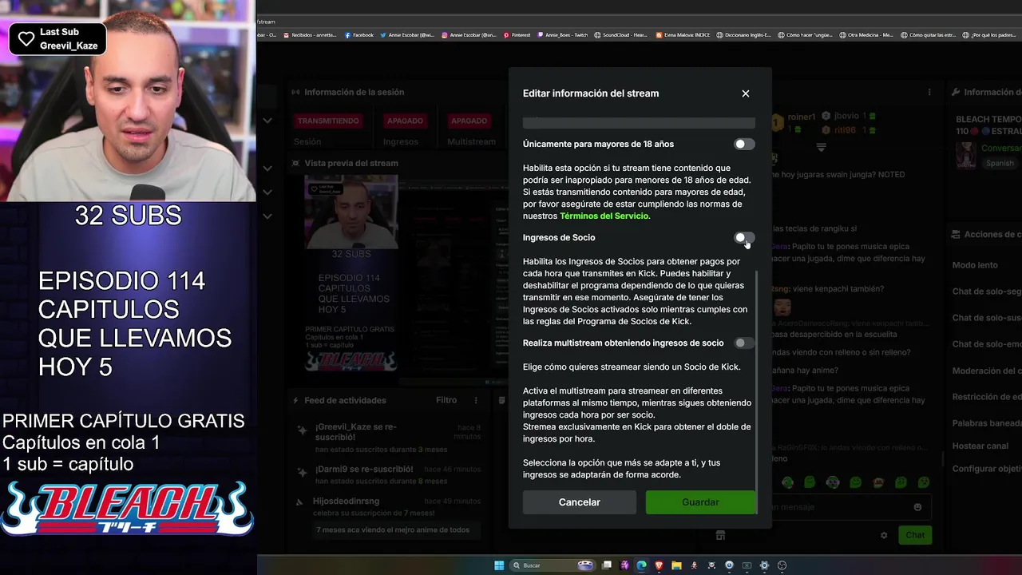Toggle Únicamente para mayores de 18 años
The image size is (1022, 575).
pyautogui.click(x=744, y=145)
